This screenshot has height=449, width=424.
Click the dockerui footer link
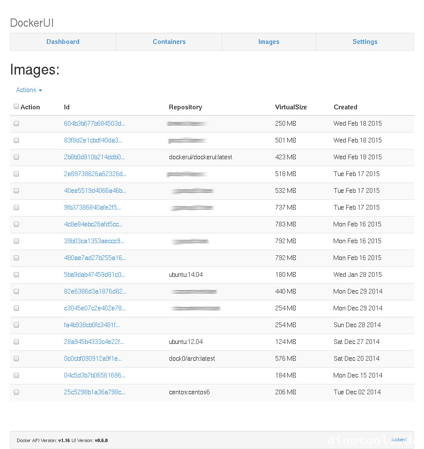(x=399, y=440)
